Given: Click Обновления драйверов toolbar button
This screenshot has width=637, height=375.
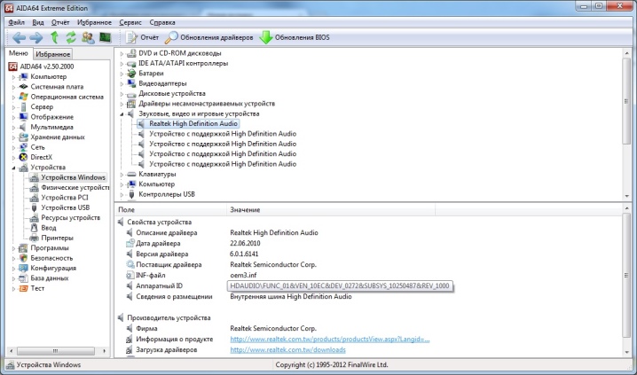Looking at the screenshot, I should click(208, 38).
